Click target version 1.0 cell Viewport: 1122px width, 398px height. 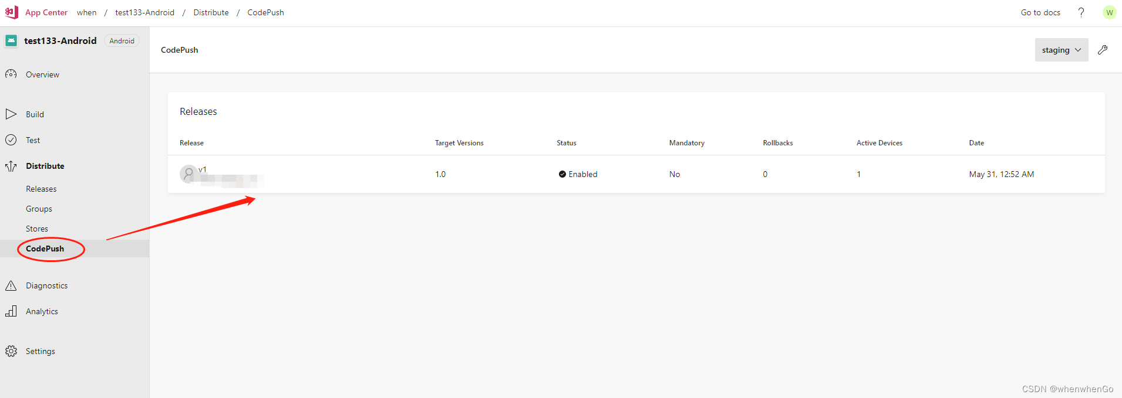click(x=440, y=174)
